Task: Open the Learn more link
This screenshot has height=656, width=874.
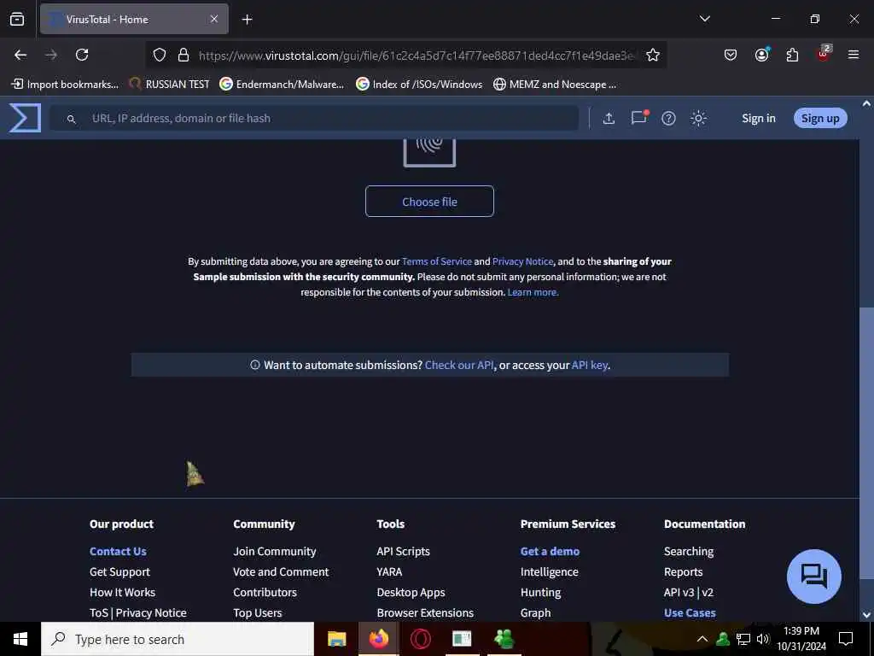Action: tap(533, 292)
